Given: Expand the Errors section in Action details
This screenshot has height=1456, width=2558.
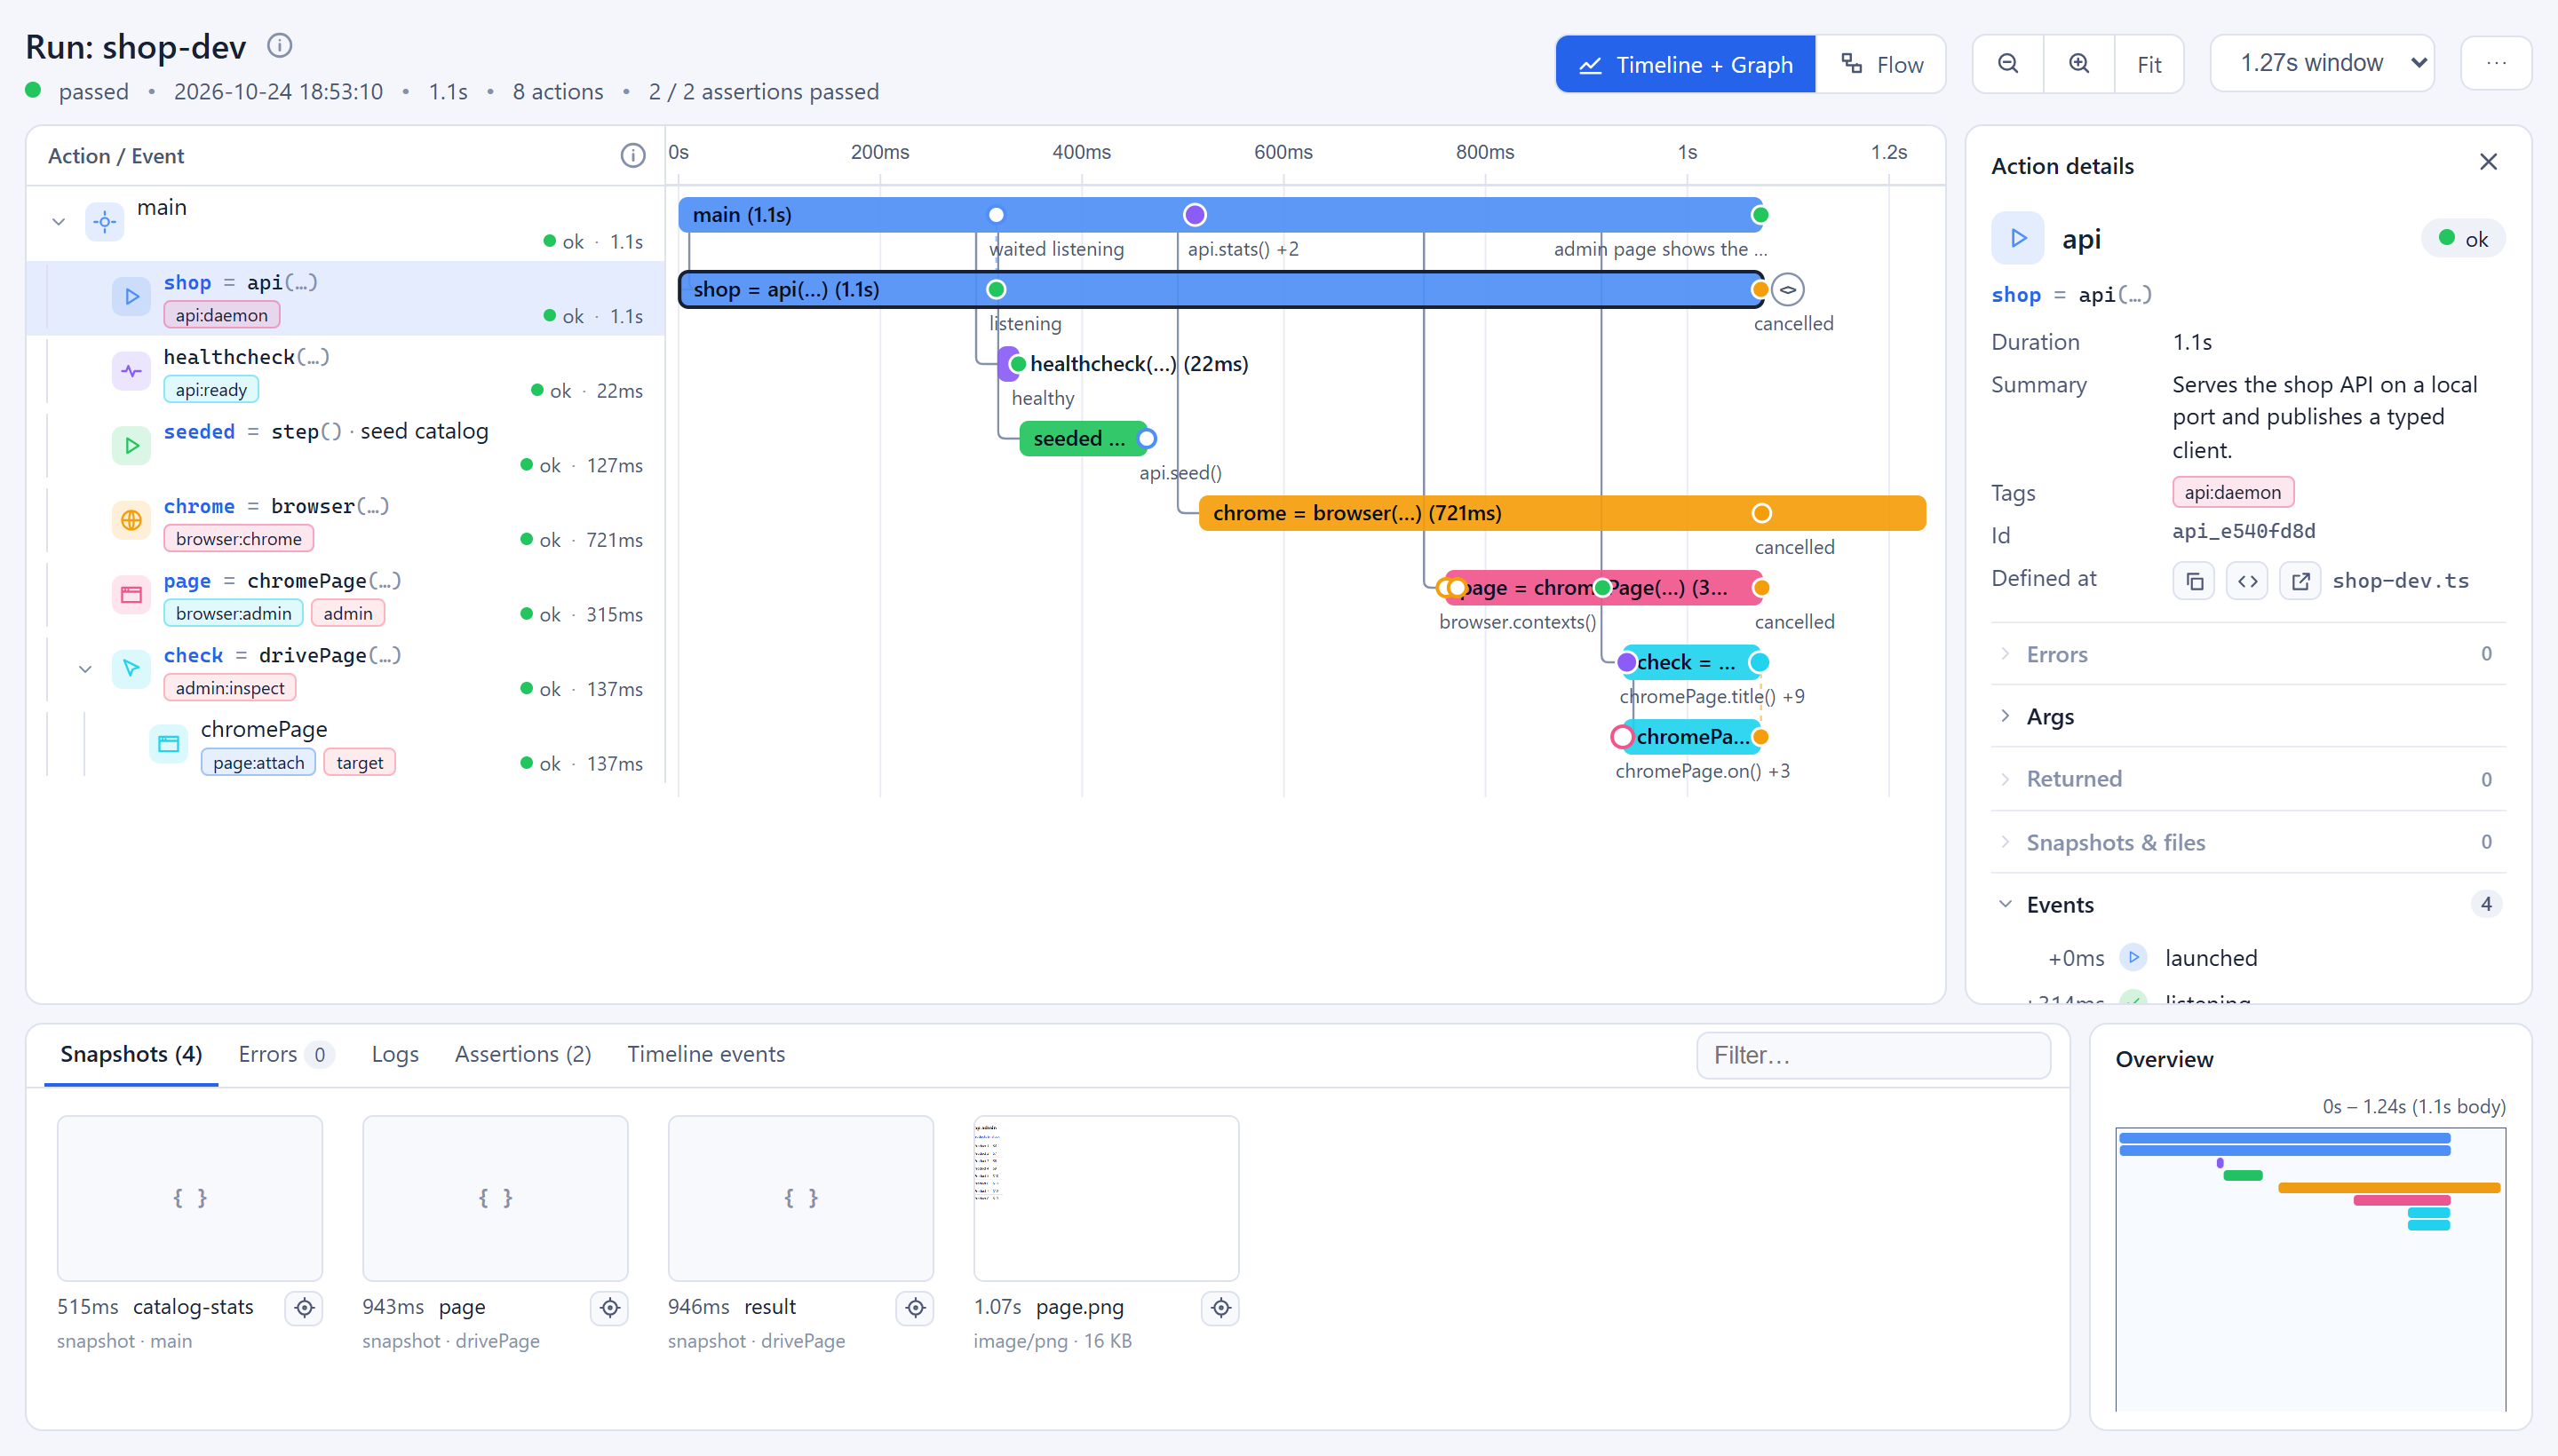Looking at the screenshot, I should click(2247, 654).
